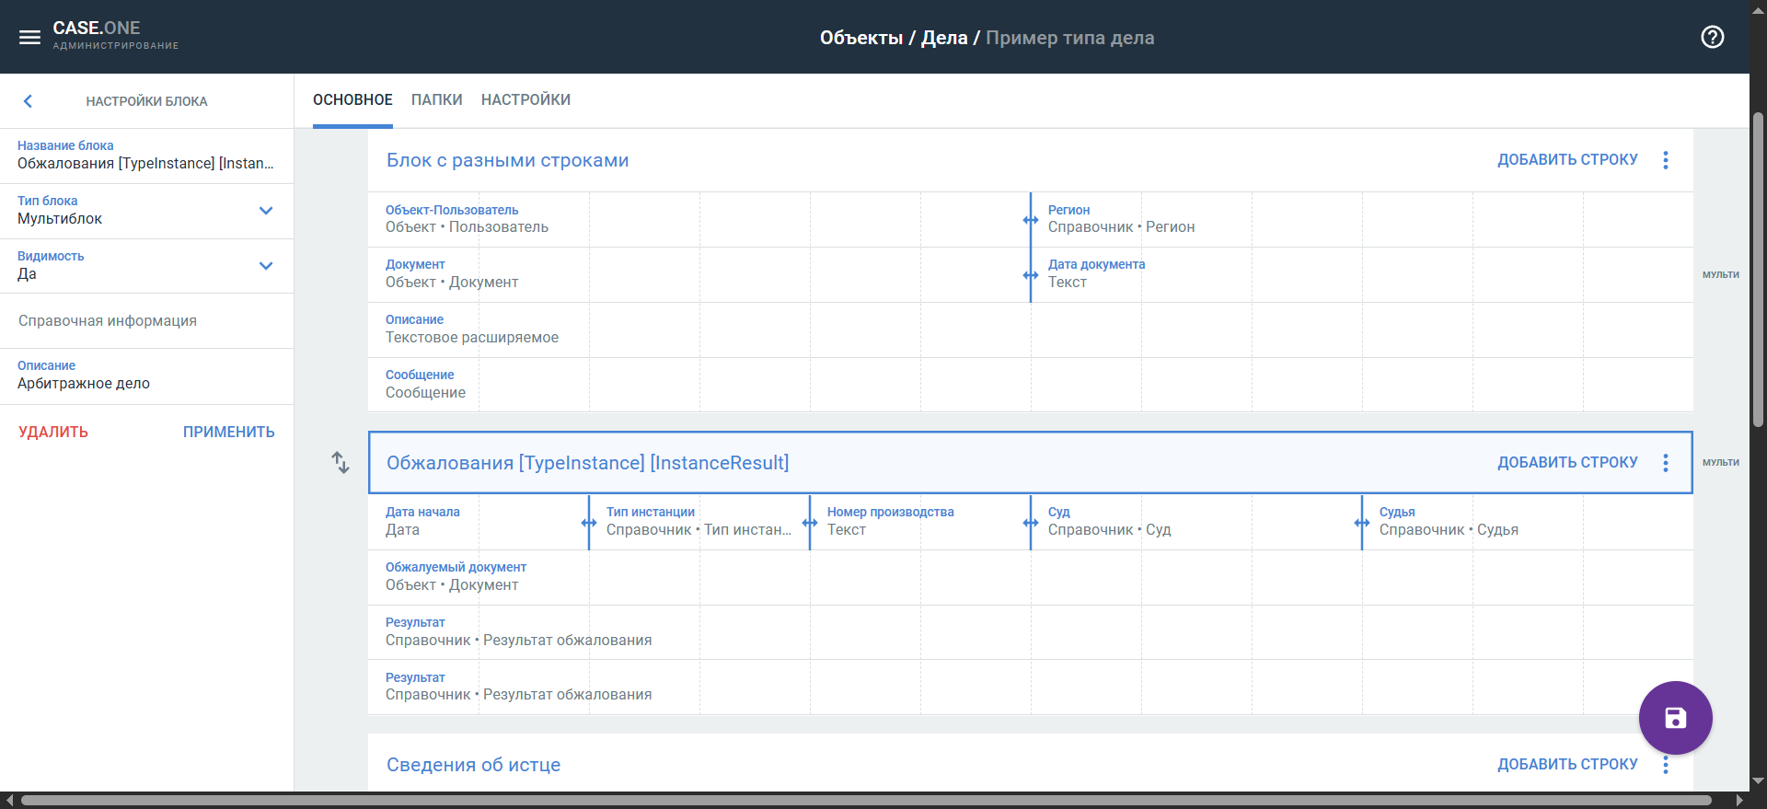This screenshot has width=1767, height=809.
Task: Open the Настройки tab
Action: pos(525,99)
